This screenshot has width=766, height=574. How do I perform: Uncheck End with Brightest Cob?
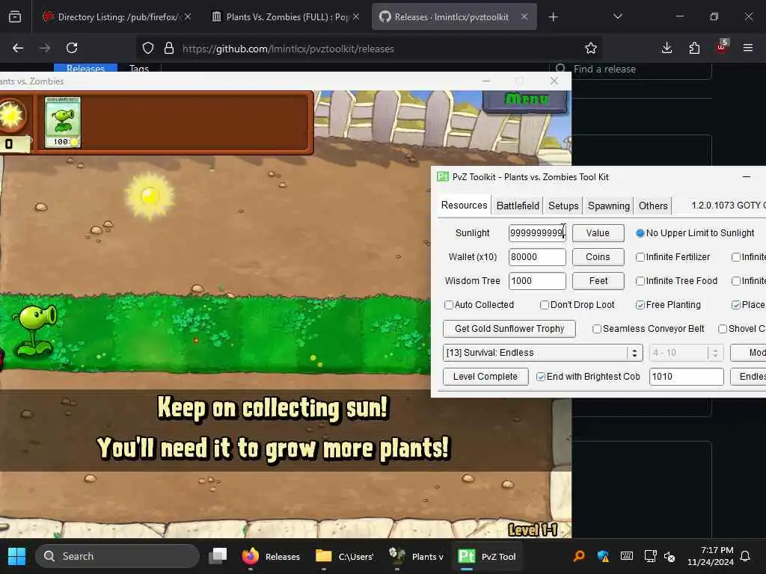[588, 377]
